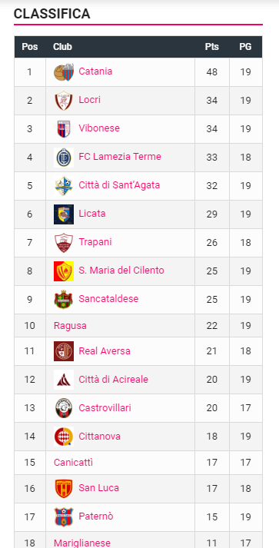This screenshot has width=279, height=548.
Task: Open the Mariglianese club link
Action: click(82, 543)
